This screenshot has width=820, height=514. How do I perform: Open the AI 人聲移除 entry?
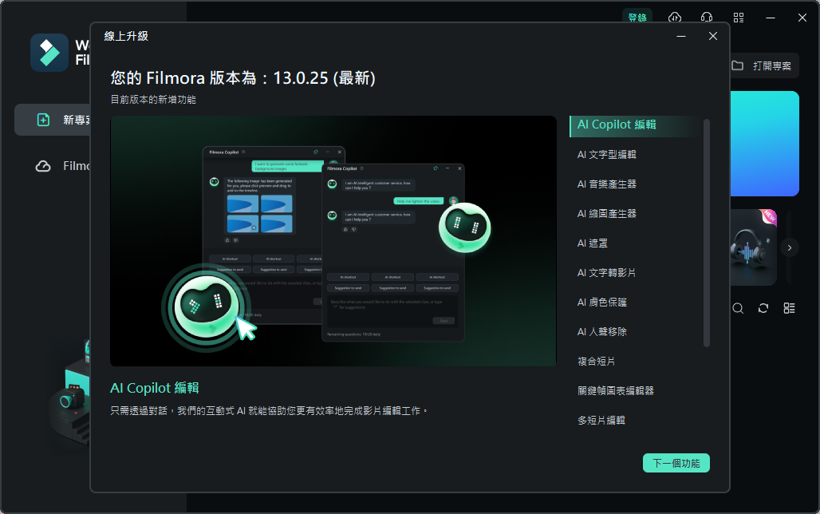[x=602, y=332]
